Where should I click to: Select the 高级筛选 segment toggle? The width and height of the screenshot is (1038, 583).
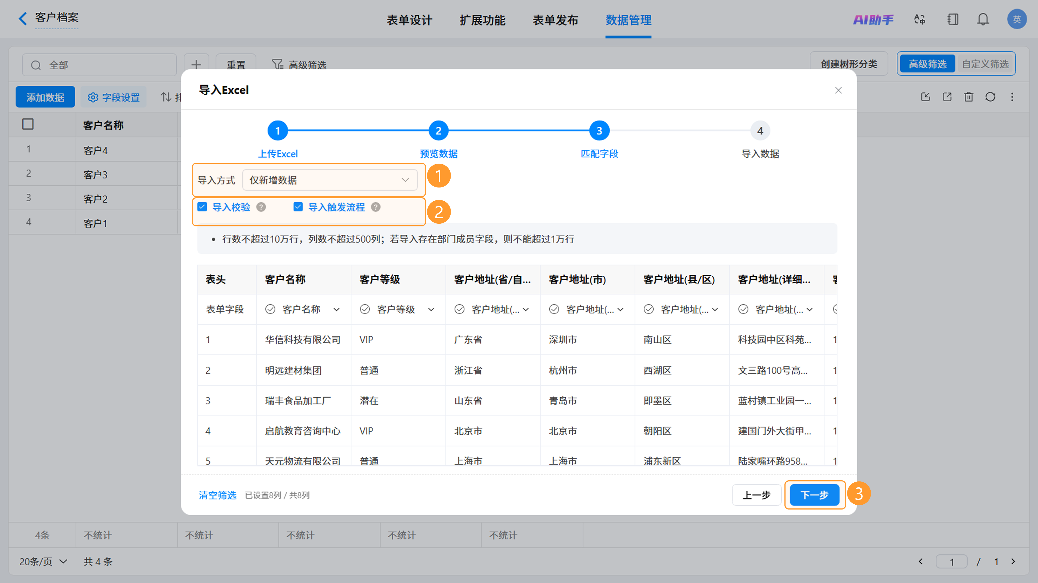pyautogui.click(x=927, y=64)
